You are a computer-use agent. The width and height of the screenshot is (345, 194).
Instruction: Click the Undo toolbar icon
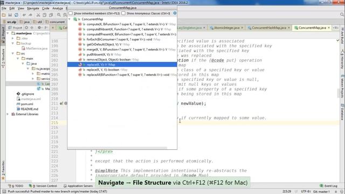[x=24, y=15]
